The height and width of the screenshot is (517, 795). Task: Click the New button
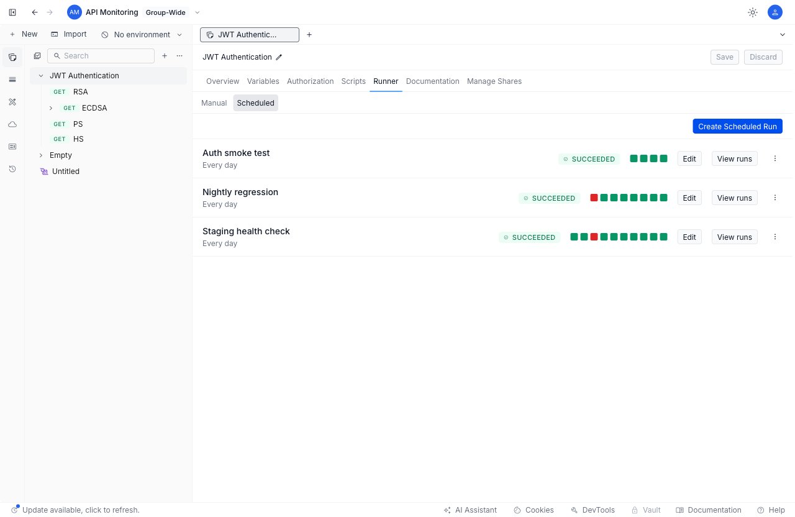(x=23, y=35)
